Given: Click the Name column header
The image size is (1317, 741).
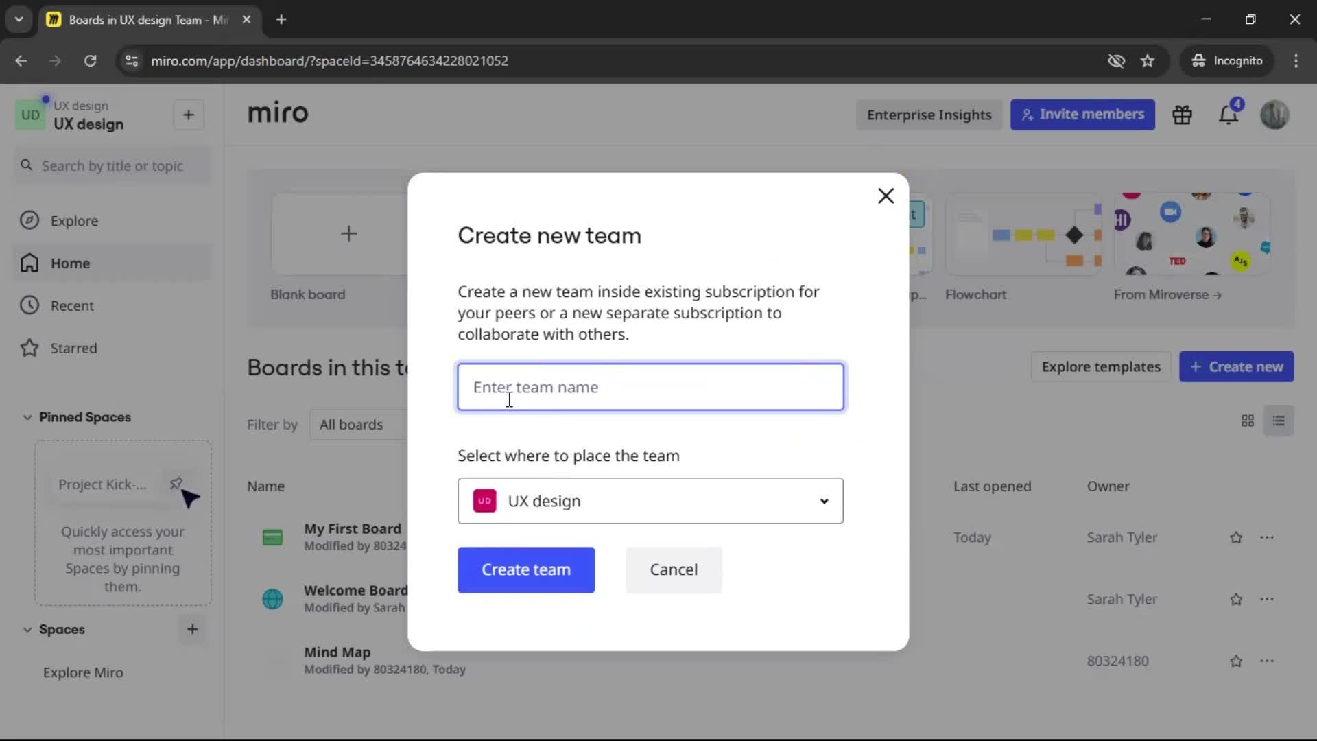Looking at the screenshot, I should point(265,486).
